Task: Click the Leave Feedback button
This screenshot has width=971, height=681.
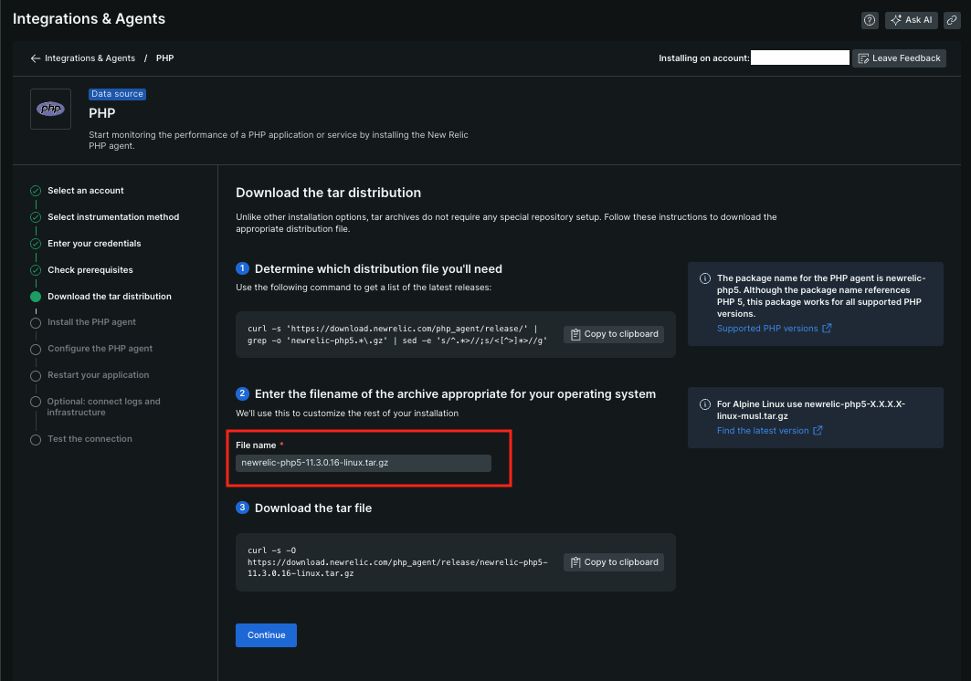Action: 899,58
